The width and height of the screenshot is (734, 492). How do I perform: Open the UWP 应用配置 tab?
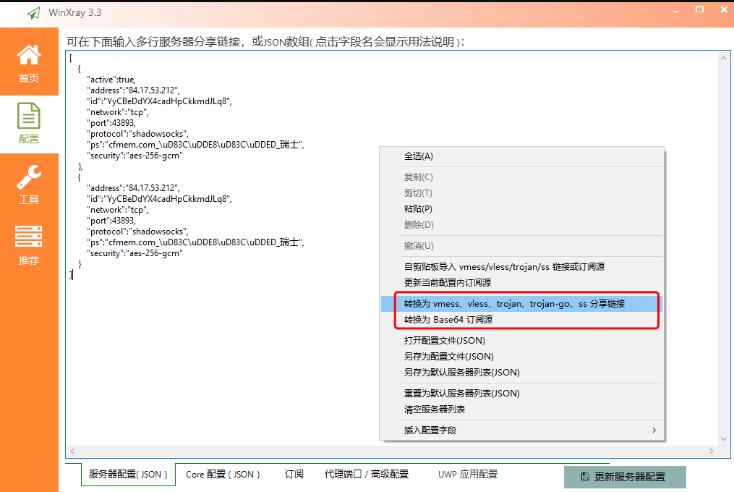click(468, 474)
